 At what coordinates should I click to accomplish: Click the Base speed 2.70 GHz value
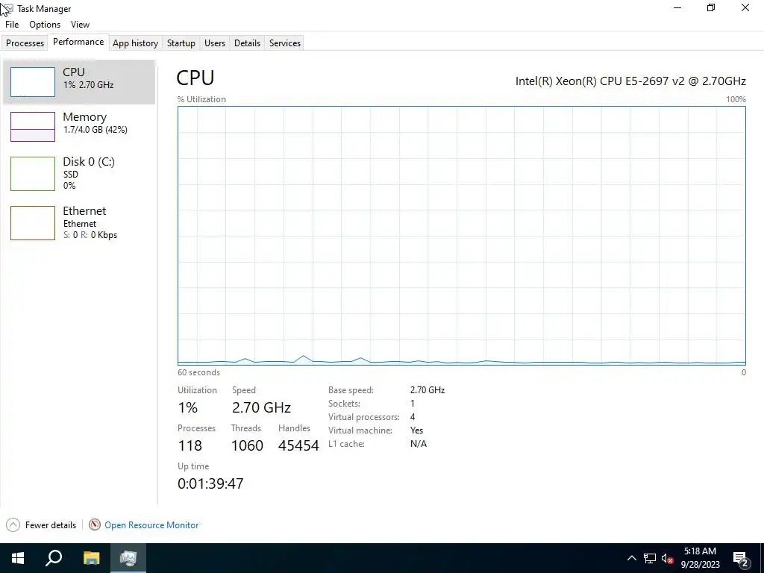pos(428,390)
